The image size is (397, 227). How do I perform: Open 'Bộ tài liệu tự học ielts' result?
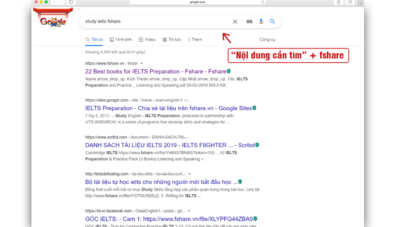[x=161, y=182]
